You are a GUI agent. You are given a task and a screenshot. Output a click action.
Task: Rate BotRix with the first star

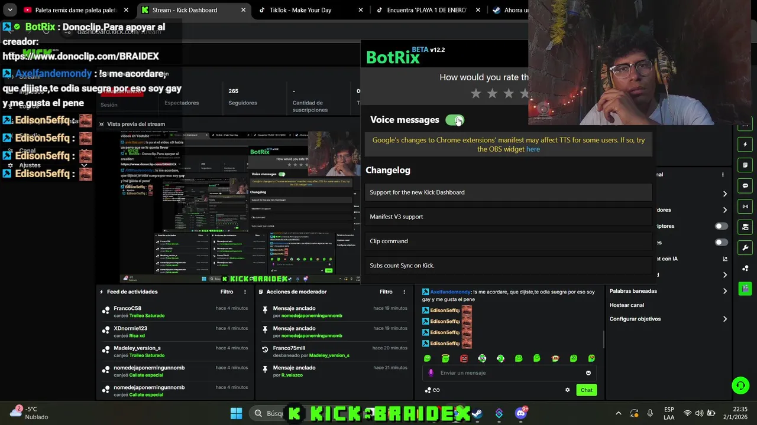476,93
